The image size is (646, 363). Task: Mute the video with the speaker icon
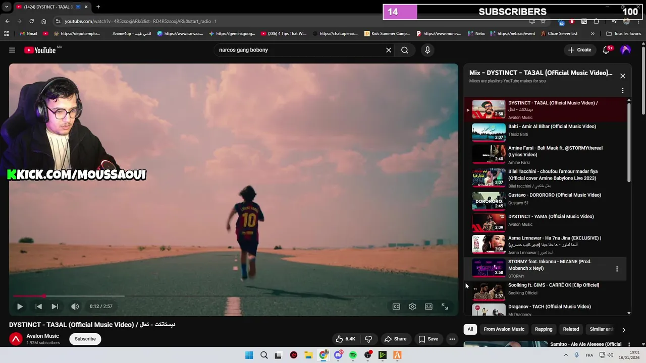pyautogui.click(x=75, y=306)
